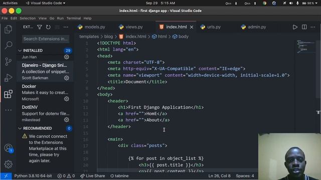Change indentation via Spaces: 4
This screenshot has height=180, width=321.
[245, 176]
